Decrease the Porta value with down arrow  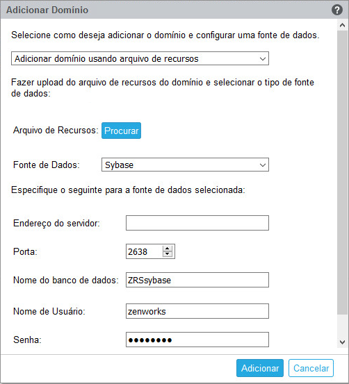point(168,254)
